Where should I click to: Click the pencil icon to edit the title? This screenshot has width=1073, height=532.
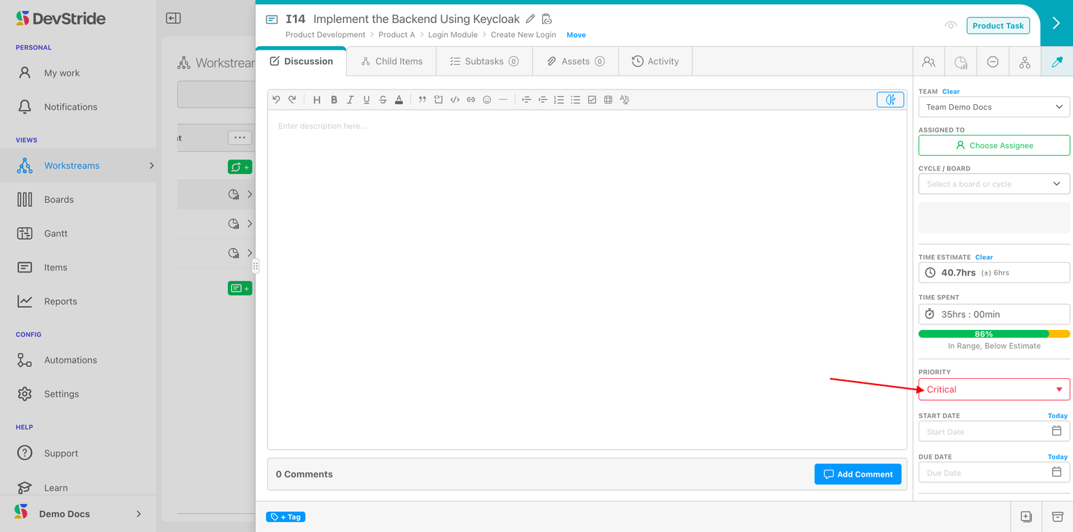530,19
